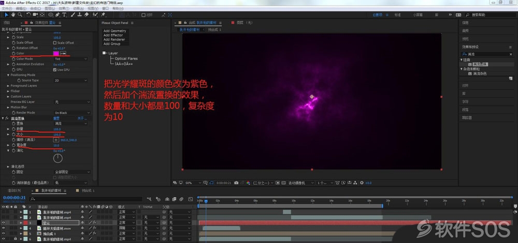Screen dimensions: 518x243
Task: Click Add Group in Plexus panel
Action: point(112,43)
